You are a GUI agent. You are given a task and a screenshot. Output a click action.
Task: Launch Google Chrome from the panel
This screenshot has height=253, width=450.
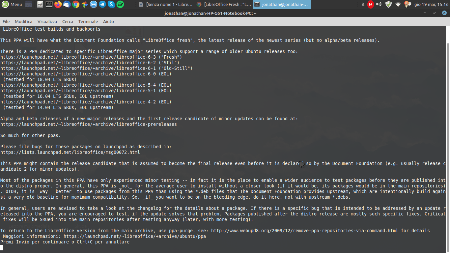pos(75,4)
